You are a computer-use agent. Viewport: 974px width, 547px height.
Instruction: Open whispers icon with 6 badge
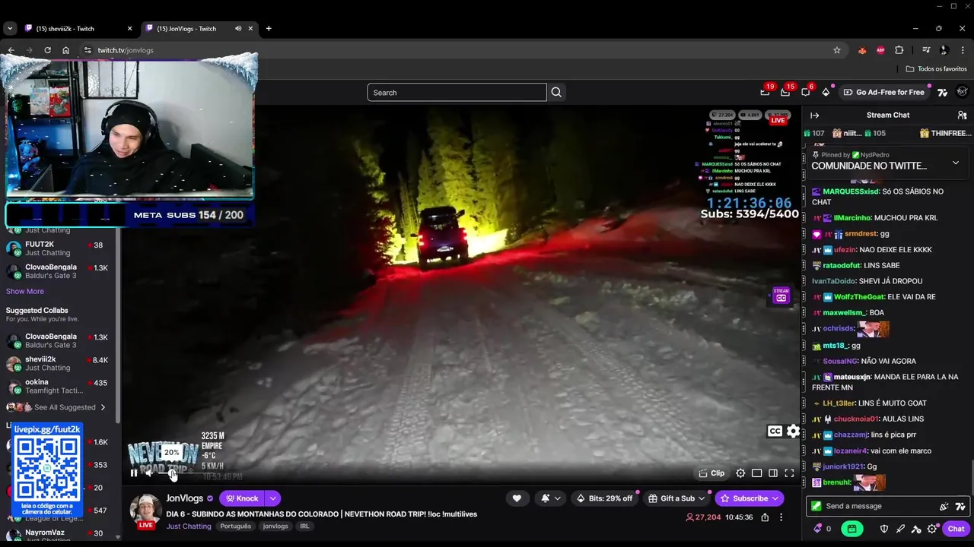point(806,92)
